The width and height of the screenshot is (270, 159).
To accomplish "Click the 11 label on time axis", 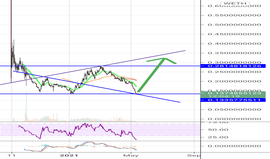I will (12, 156).
